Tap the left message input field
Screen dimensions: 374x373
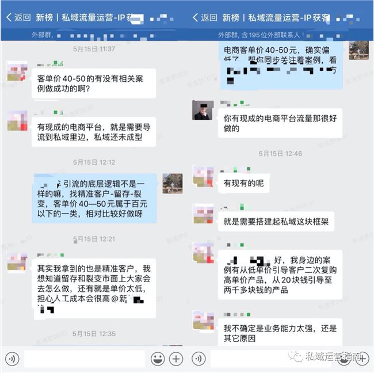(x=85, y=359)
